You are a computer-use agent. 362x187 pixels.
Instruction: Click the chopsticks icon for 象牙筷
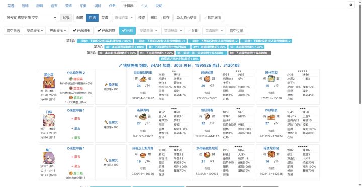click(x=106, y=85)
